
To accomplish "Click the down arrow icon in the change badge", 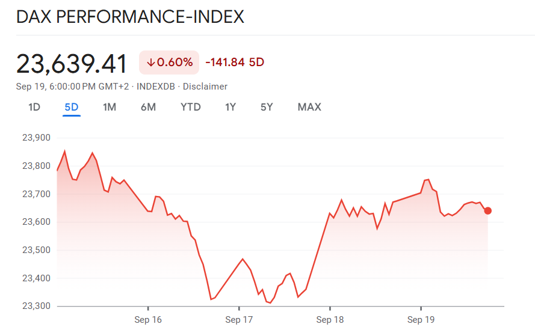I will click(x=150, y=63).
